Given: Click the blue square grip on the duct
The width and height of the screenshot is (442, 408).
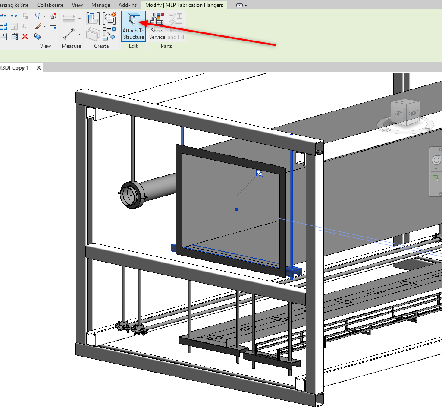Looking at the screenshot, I should click(237, 209).
